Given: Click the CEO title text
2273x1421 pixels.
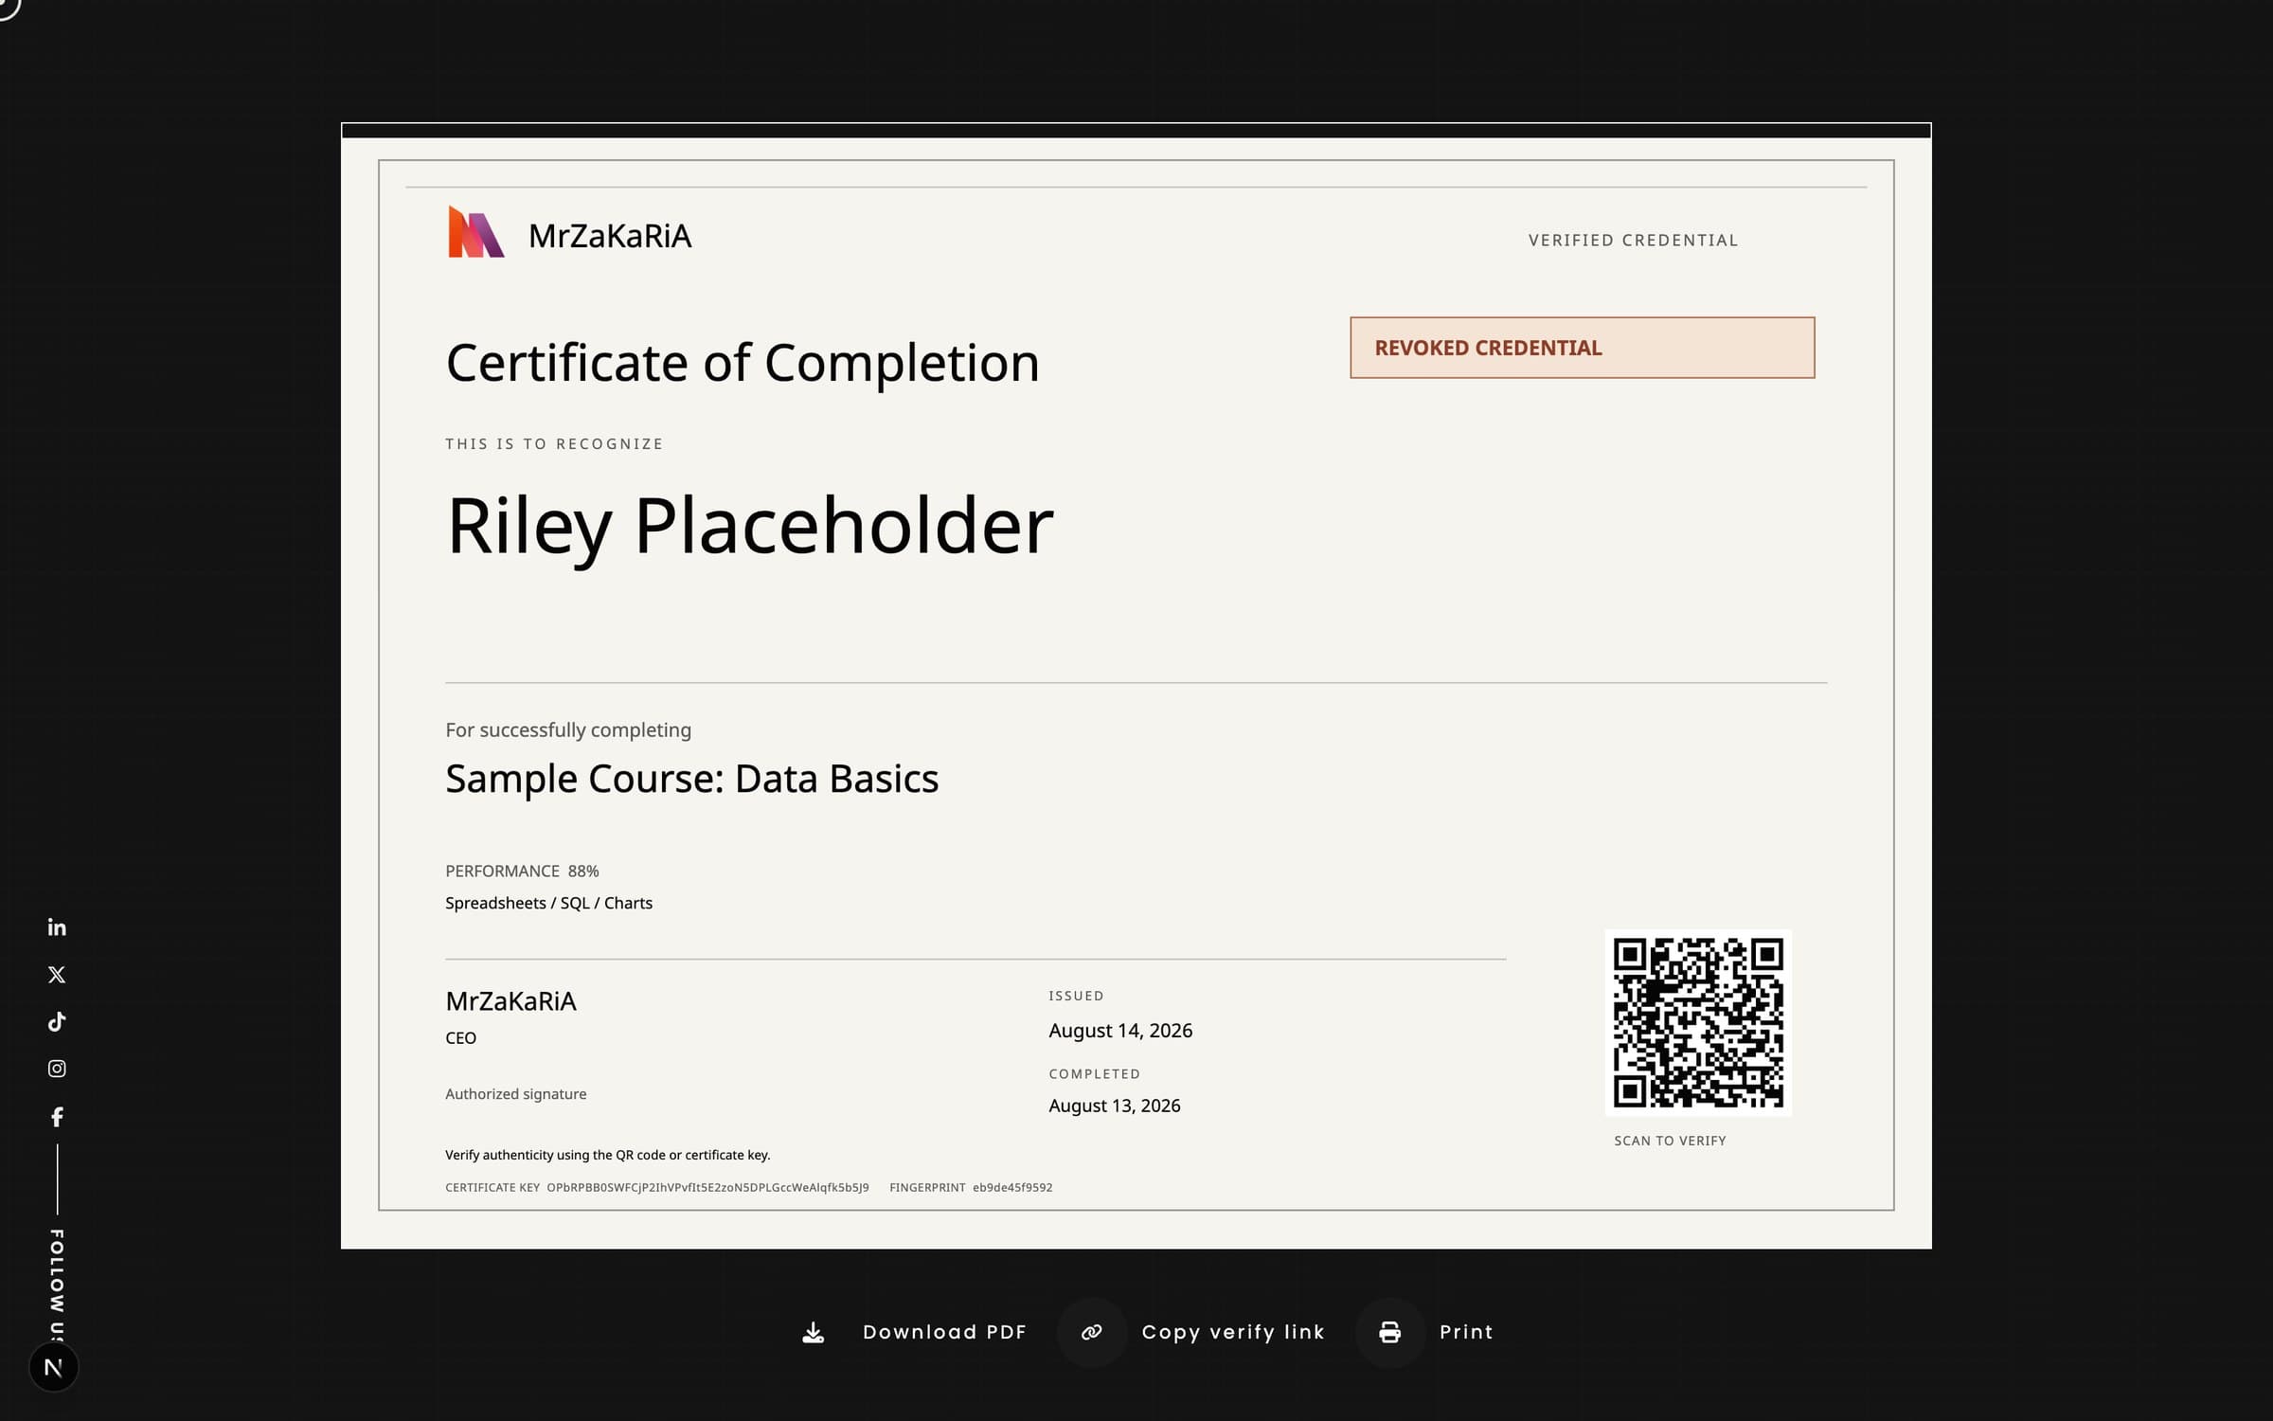Looking at the screenshot, I should point(460,1038).
